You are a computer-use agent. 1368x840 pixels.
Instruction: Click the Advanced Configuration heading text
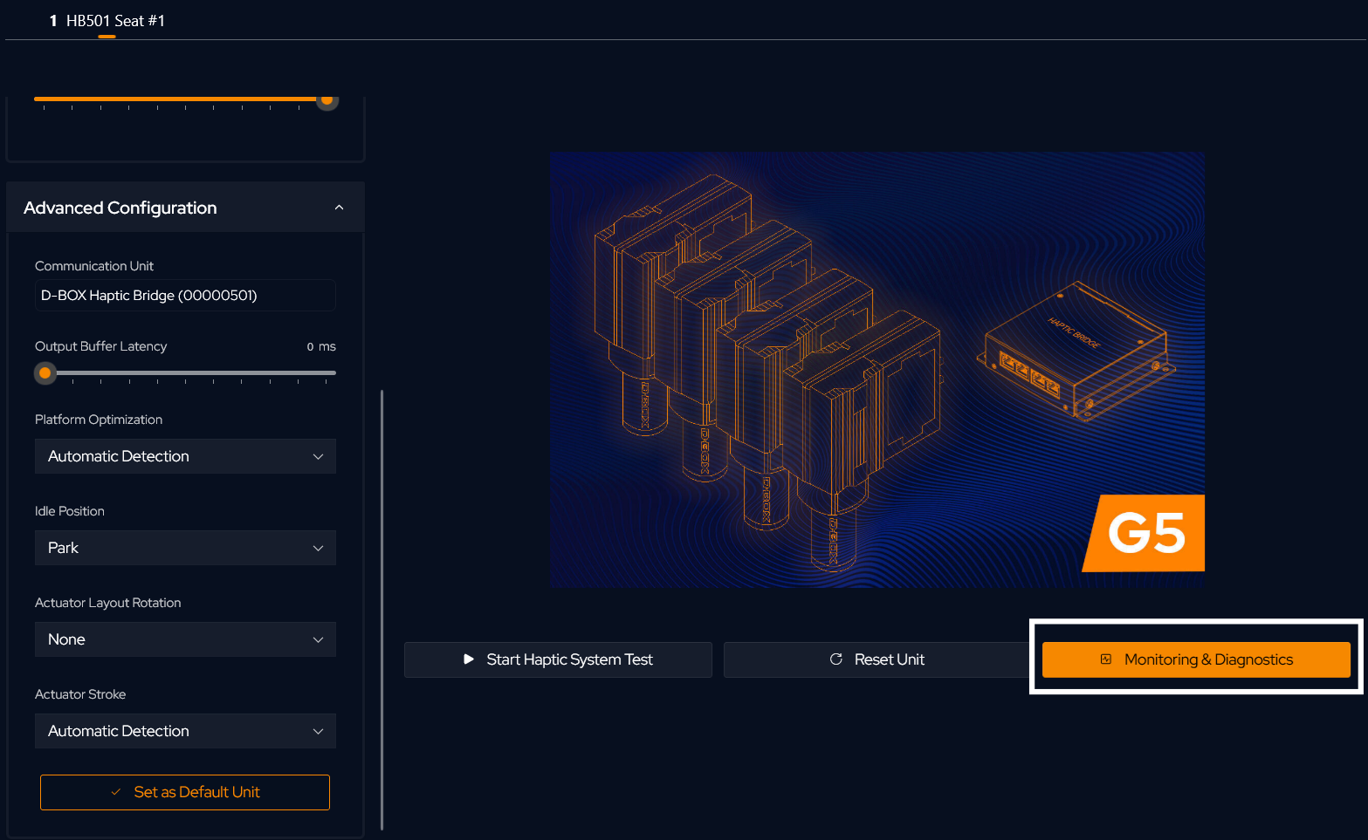pyautogui.click(x=120, y=208)
